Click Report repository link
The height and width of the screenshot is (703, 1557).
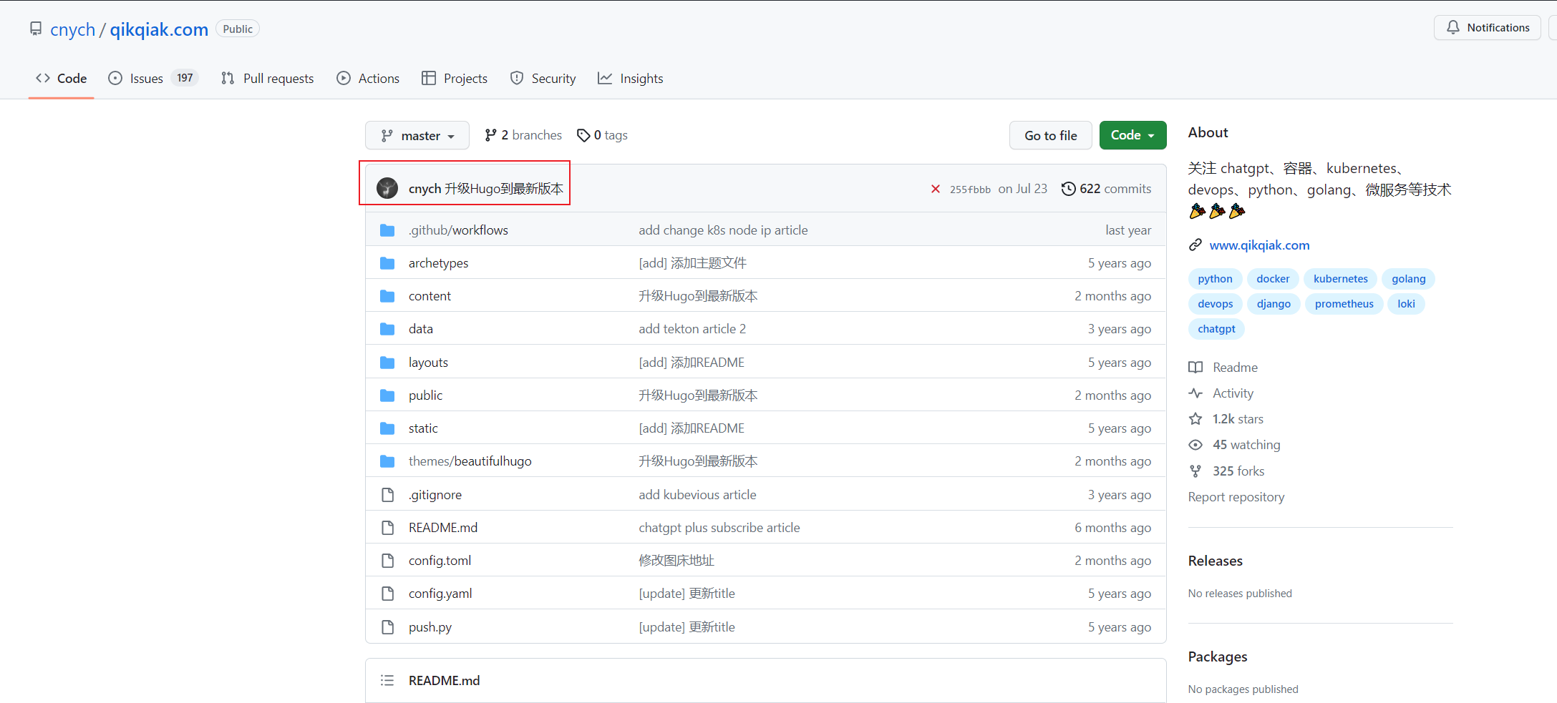pos(1236,497)
